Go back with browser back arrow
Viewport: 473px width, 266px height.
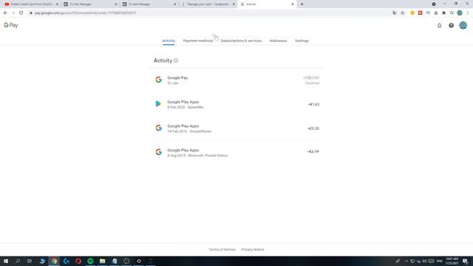(x=5, y=13)
